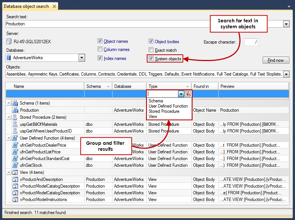The width and height of the screenshot is (295, 220).
Task: Collapse the User Defined Function group
Action: (9, 138)
